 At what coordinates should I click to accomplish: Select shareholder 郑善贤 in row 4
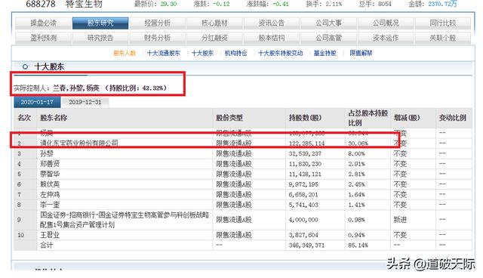point(50,164)
